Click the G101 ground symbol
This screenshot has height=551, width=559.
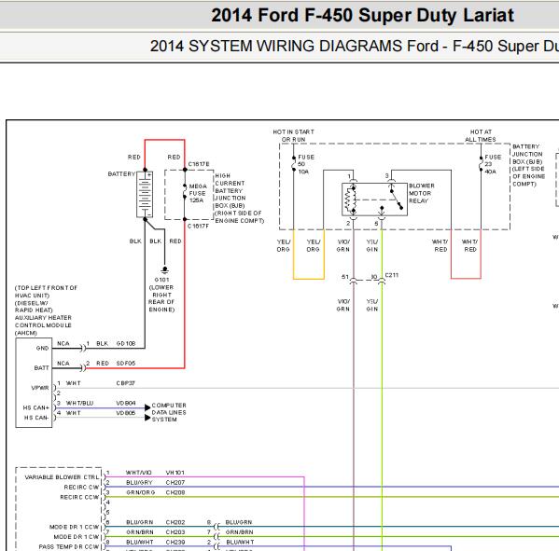pos(164,269)
